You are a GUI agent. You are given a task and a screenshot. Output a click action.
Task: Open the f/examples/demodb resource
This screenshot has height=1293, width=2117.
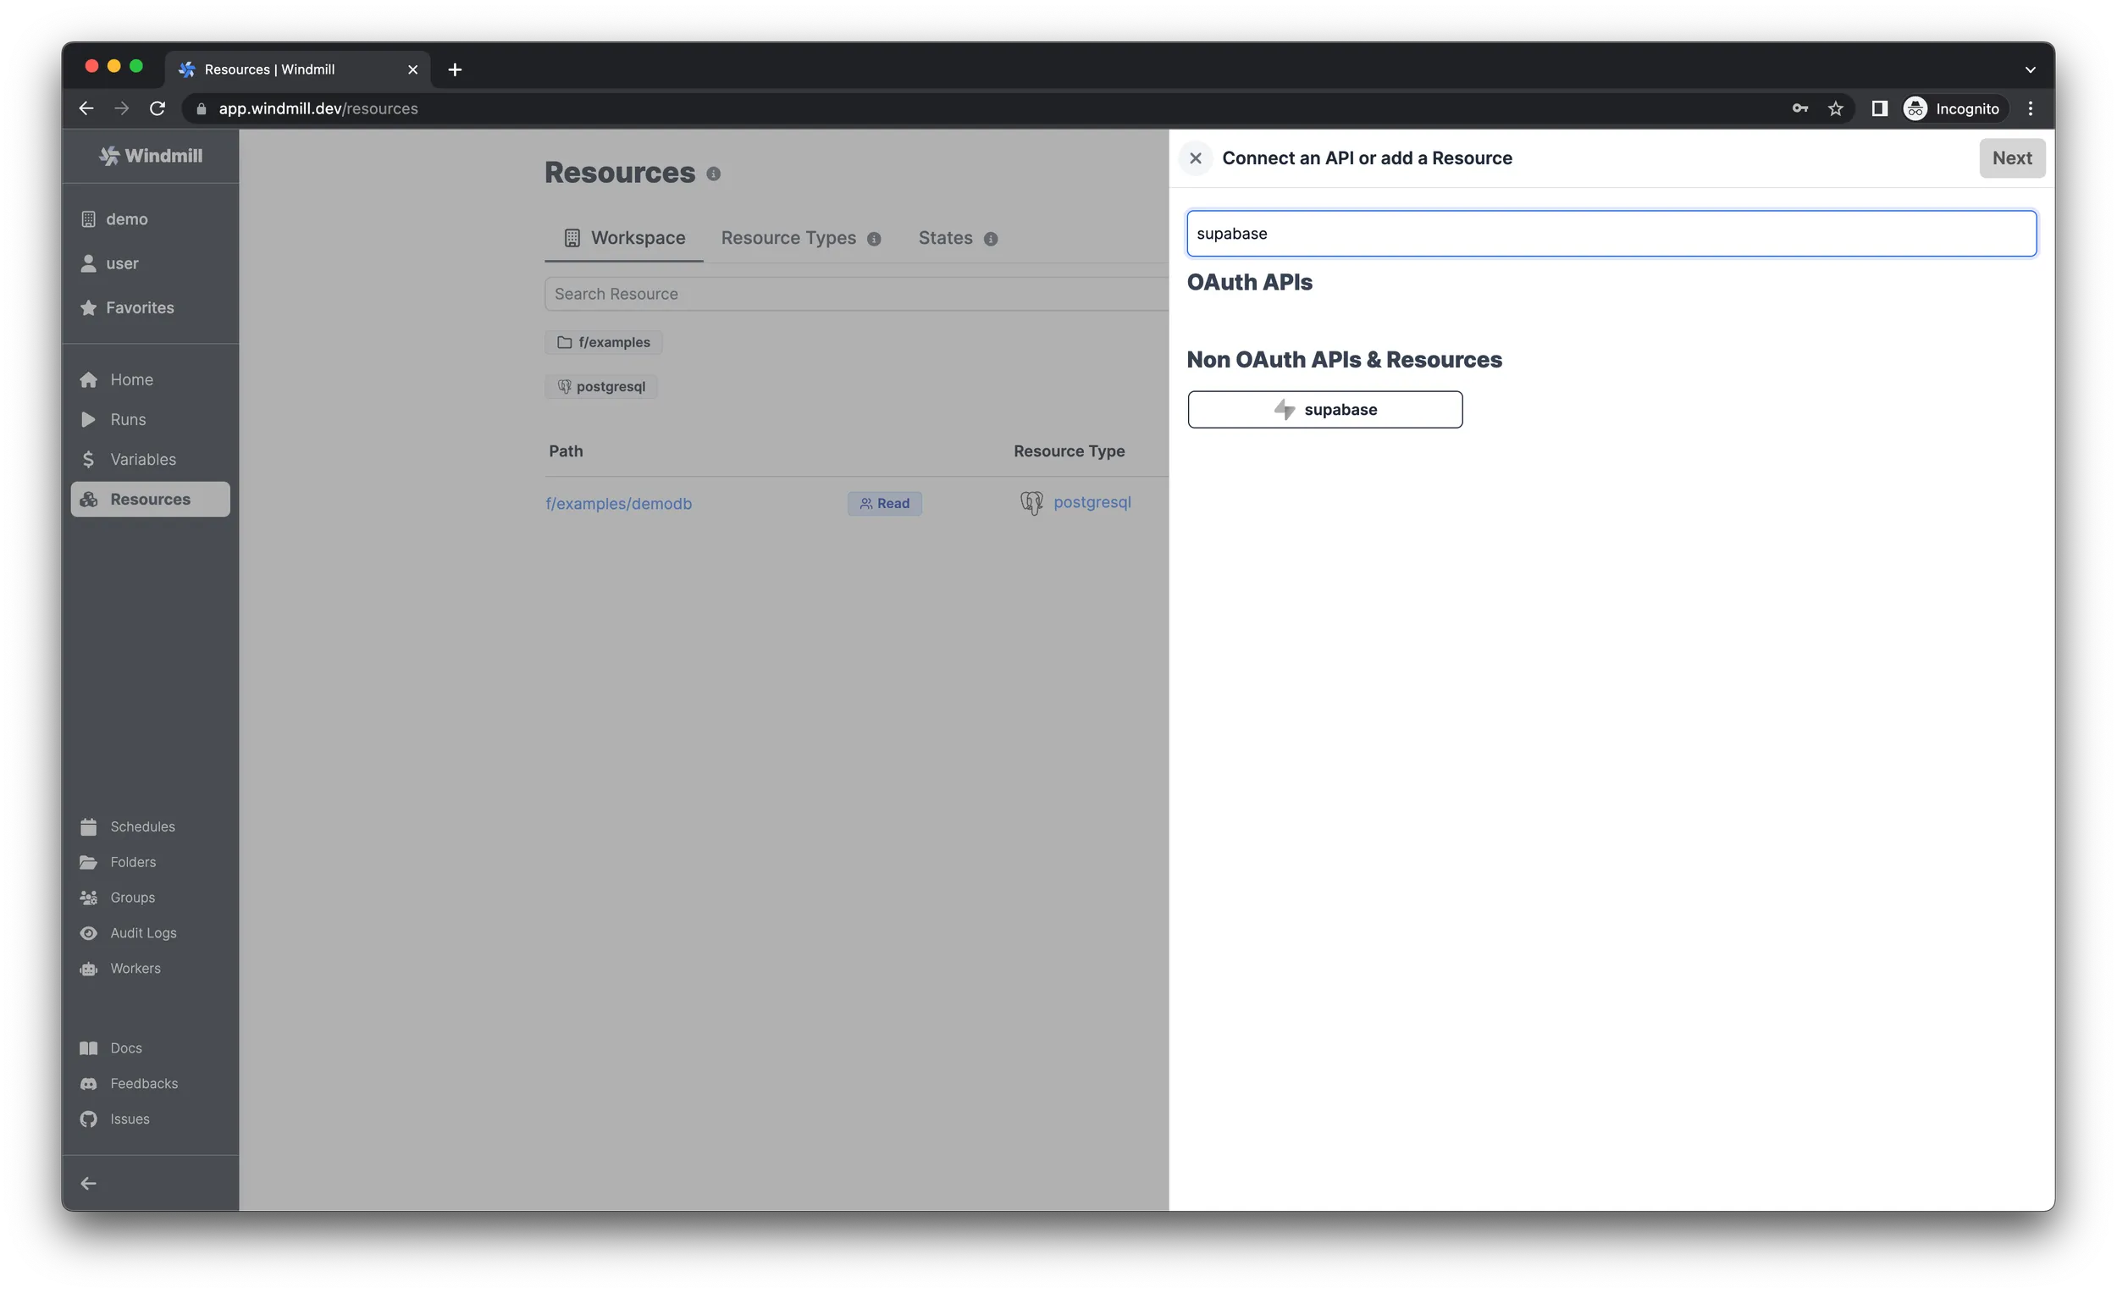[x=619, y=504]
